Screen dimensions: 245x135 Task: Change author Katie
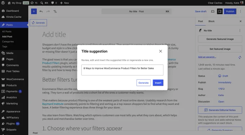click(x=221, y=95)
